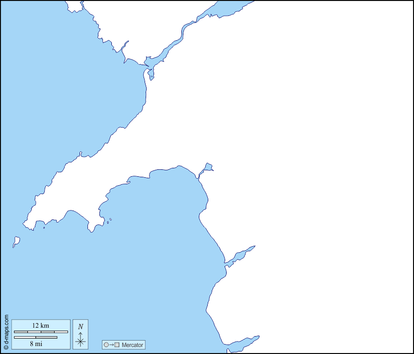Click the tiny islets inside the bay's western cove

point(109,220)
